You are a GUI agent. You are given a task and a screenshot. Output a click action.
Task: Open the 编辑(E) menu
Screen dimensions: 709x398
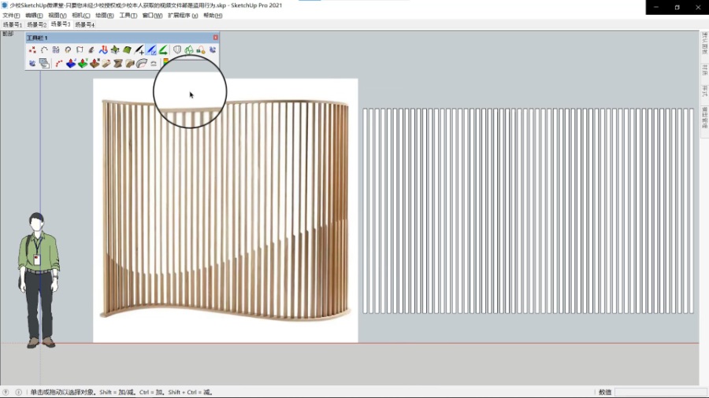[x=34, y=16]
